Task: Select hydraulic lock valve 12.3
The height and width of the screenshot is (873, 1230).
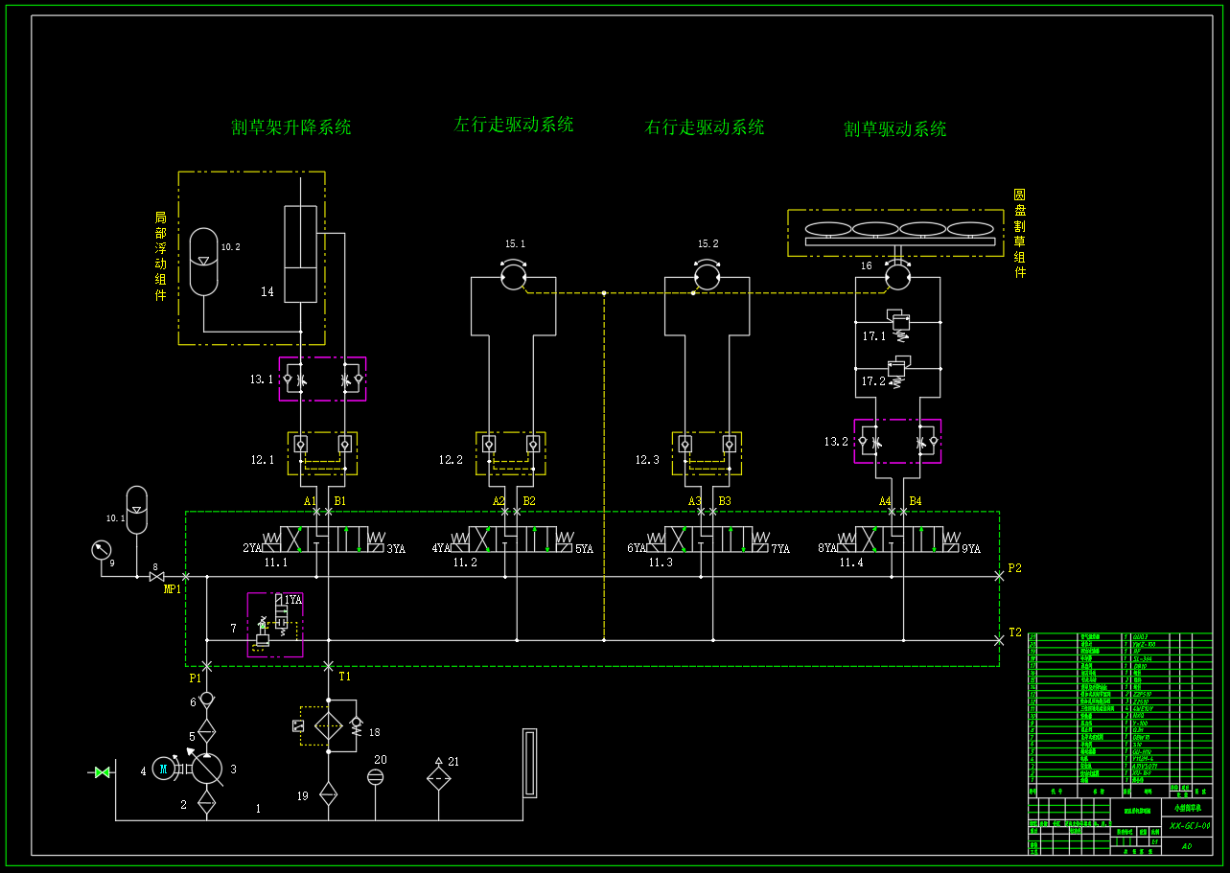Action: tap(707, 452)
